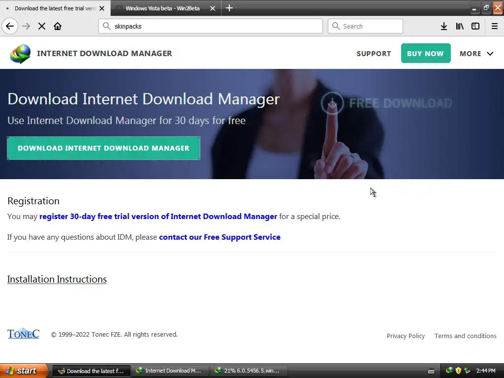Stop loading the current page

click(x=42, y=26)
